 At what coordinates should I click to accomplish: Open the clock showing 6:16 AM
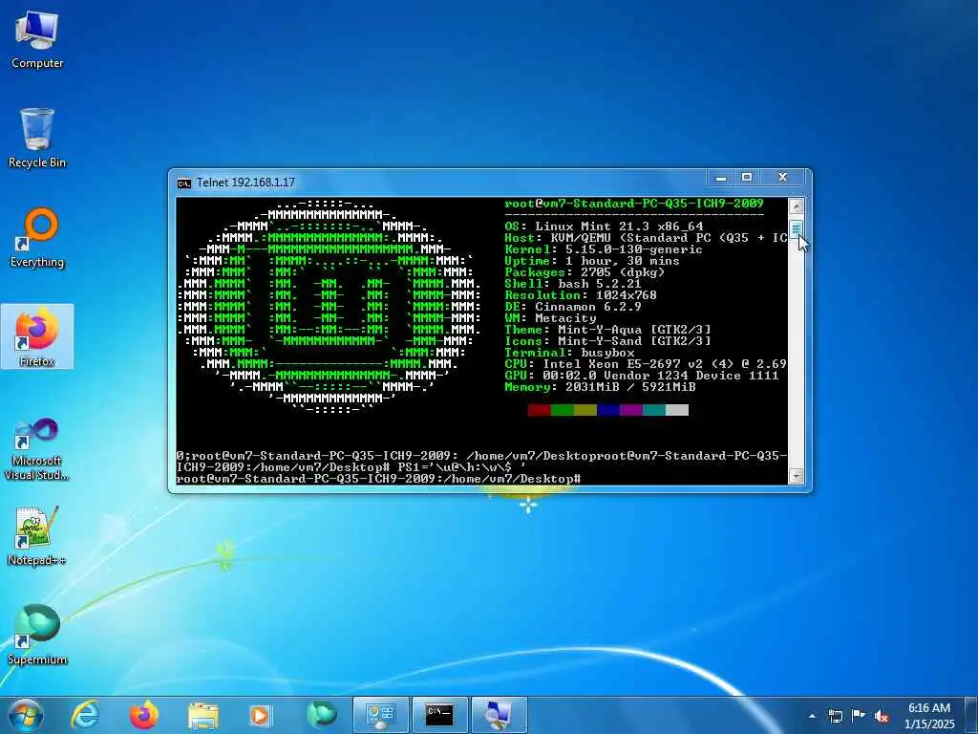[x=929, y=716]
